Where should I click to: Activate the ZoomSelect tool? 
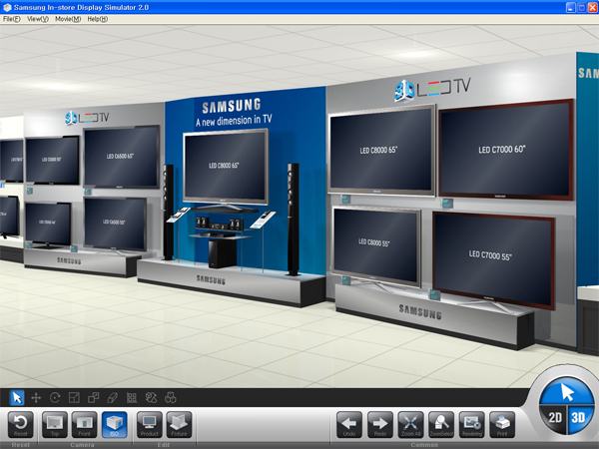coord(441,425)
